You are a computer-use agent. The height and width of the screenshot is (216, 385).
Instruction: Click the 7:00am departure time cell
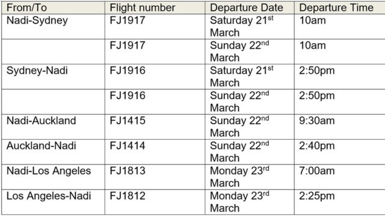click(x=340, y=177)
